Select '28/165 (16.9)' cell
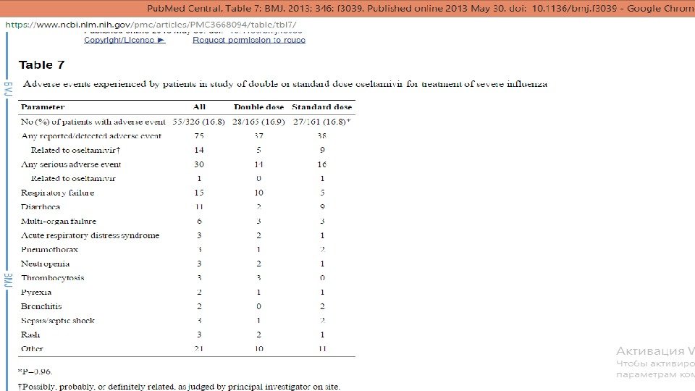The image size is (695, 391). coord(258,122)
